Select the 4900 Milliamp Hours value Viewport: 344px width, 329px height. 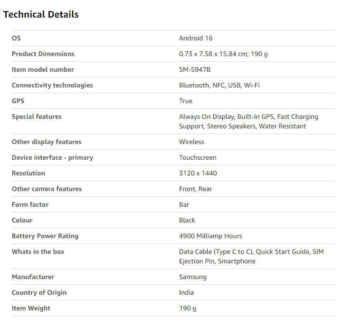click(x=210, y=236)
